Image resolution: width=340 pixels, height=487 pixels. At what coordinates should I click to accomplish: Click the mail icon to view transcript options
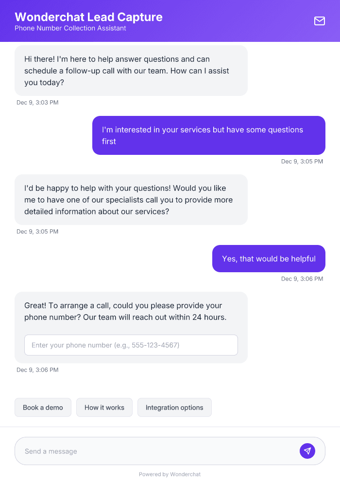tap(320, 21)
